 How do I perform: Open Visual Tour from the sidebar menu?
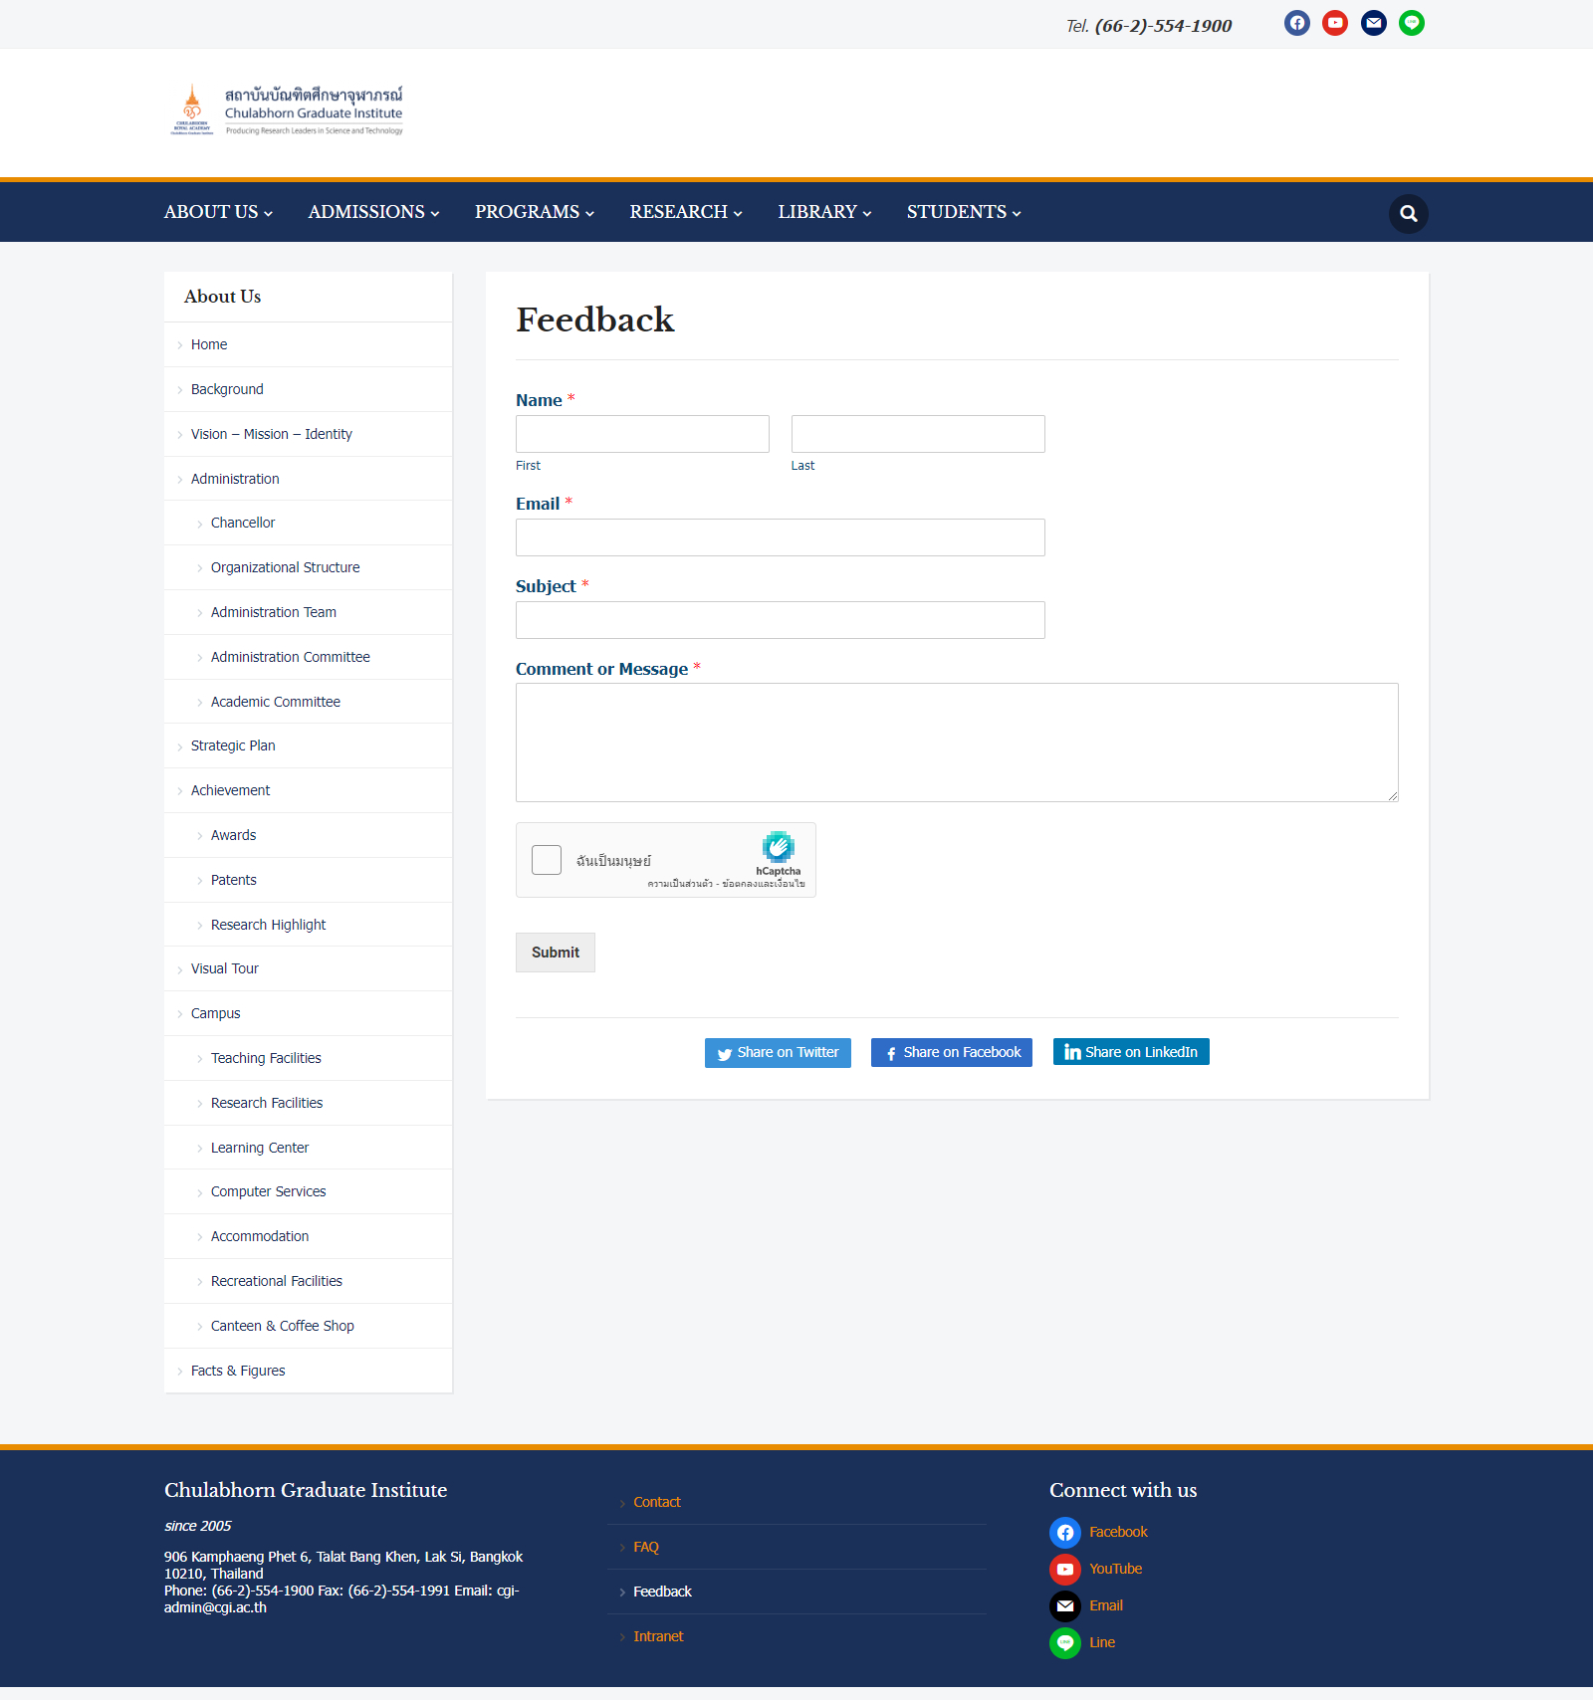point(225,968)
